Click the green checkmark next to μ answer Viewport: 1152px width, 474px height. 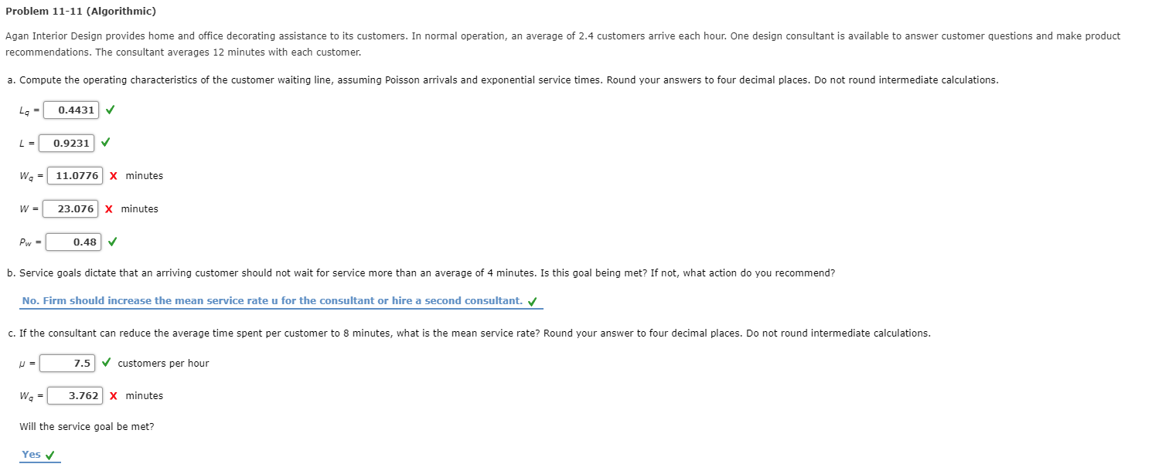pos(106,362)
